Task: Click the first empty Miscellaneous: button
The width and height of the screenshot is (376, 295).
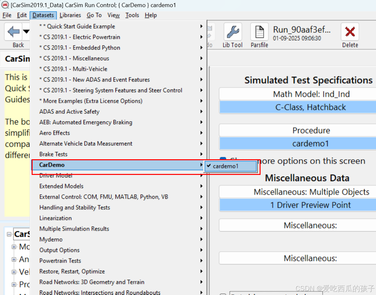Action: pos(298,225)
